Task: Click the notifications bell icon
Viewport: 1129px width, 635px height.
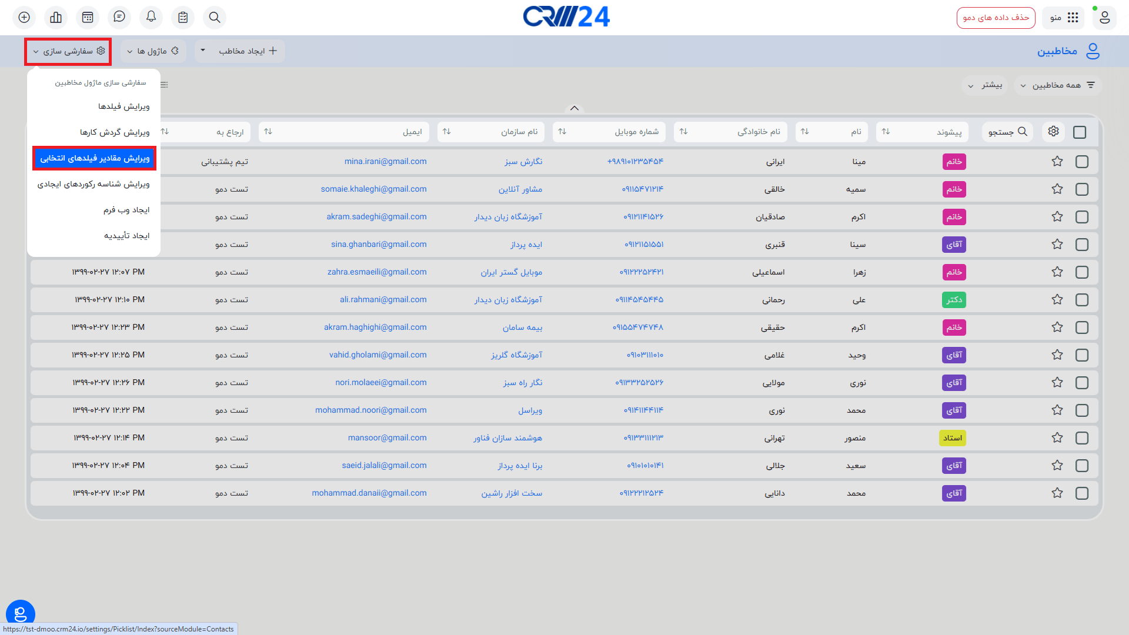Action: (151, 18)
